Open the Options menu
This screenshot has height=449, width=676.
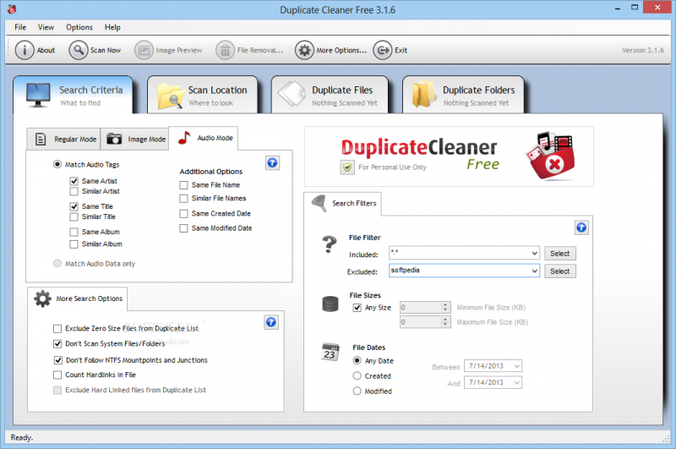[79, 28]
